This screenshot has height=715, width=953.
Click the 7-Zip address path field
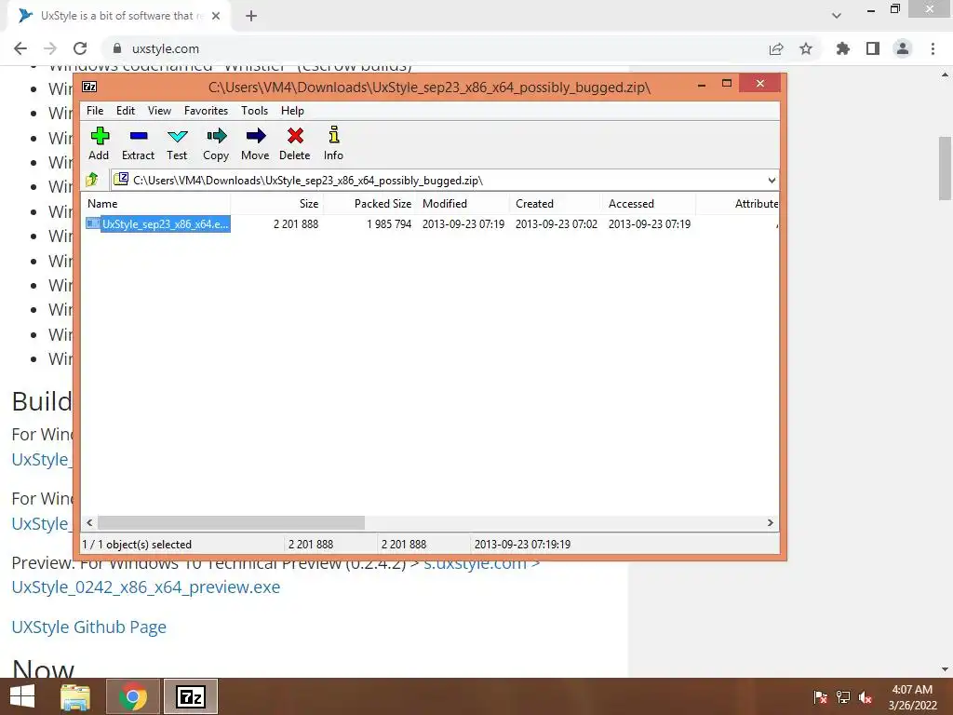tap(444, 180)
